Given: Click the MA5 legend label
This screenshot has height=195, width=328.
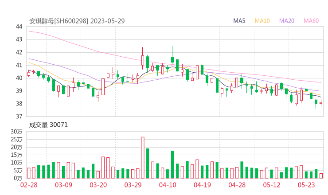Looking at the screenshot, I should tap(239, 21).
